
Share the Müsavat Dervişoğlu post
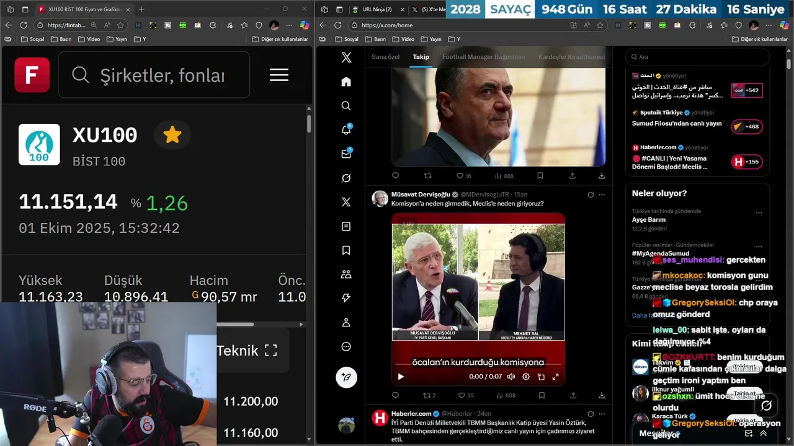[572, 395]
